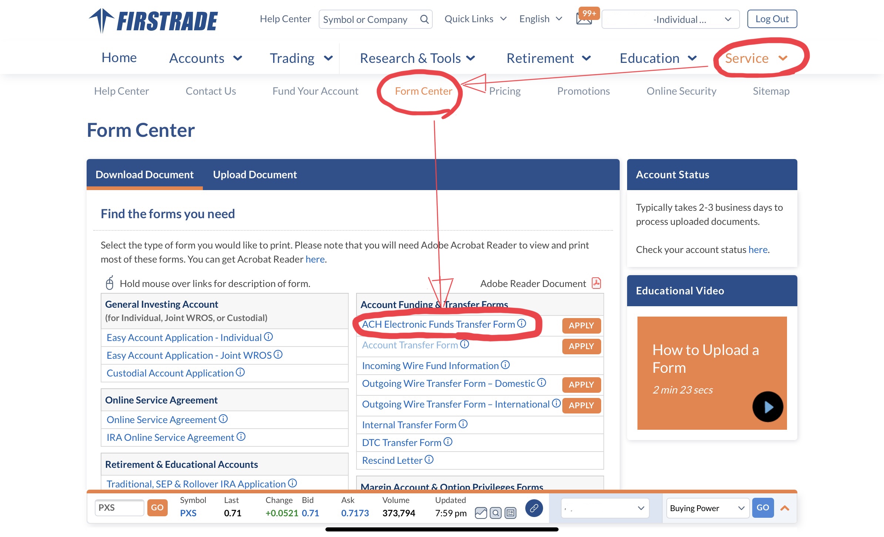Open ACH Electronic Funds Transfer Form link

(x=438, y=324)
